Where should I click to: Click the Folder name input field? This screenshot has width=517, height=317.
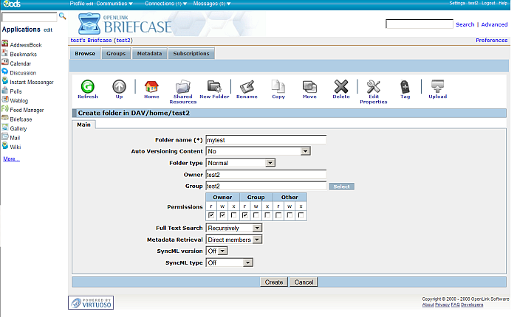pos(266,139)
